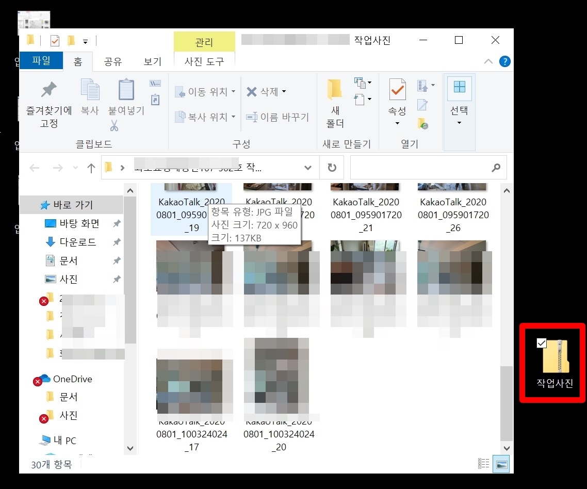Click the paste shortcut icon
Image resolution: width=587 pixels, height=489 pixels.
coord(155,100)
